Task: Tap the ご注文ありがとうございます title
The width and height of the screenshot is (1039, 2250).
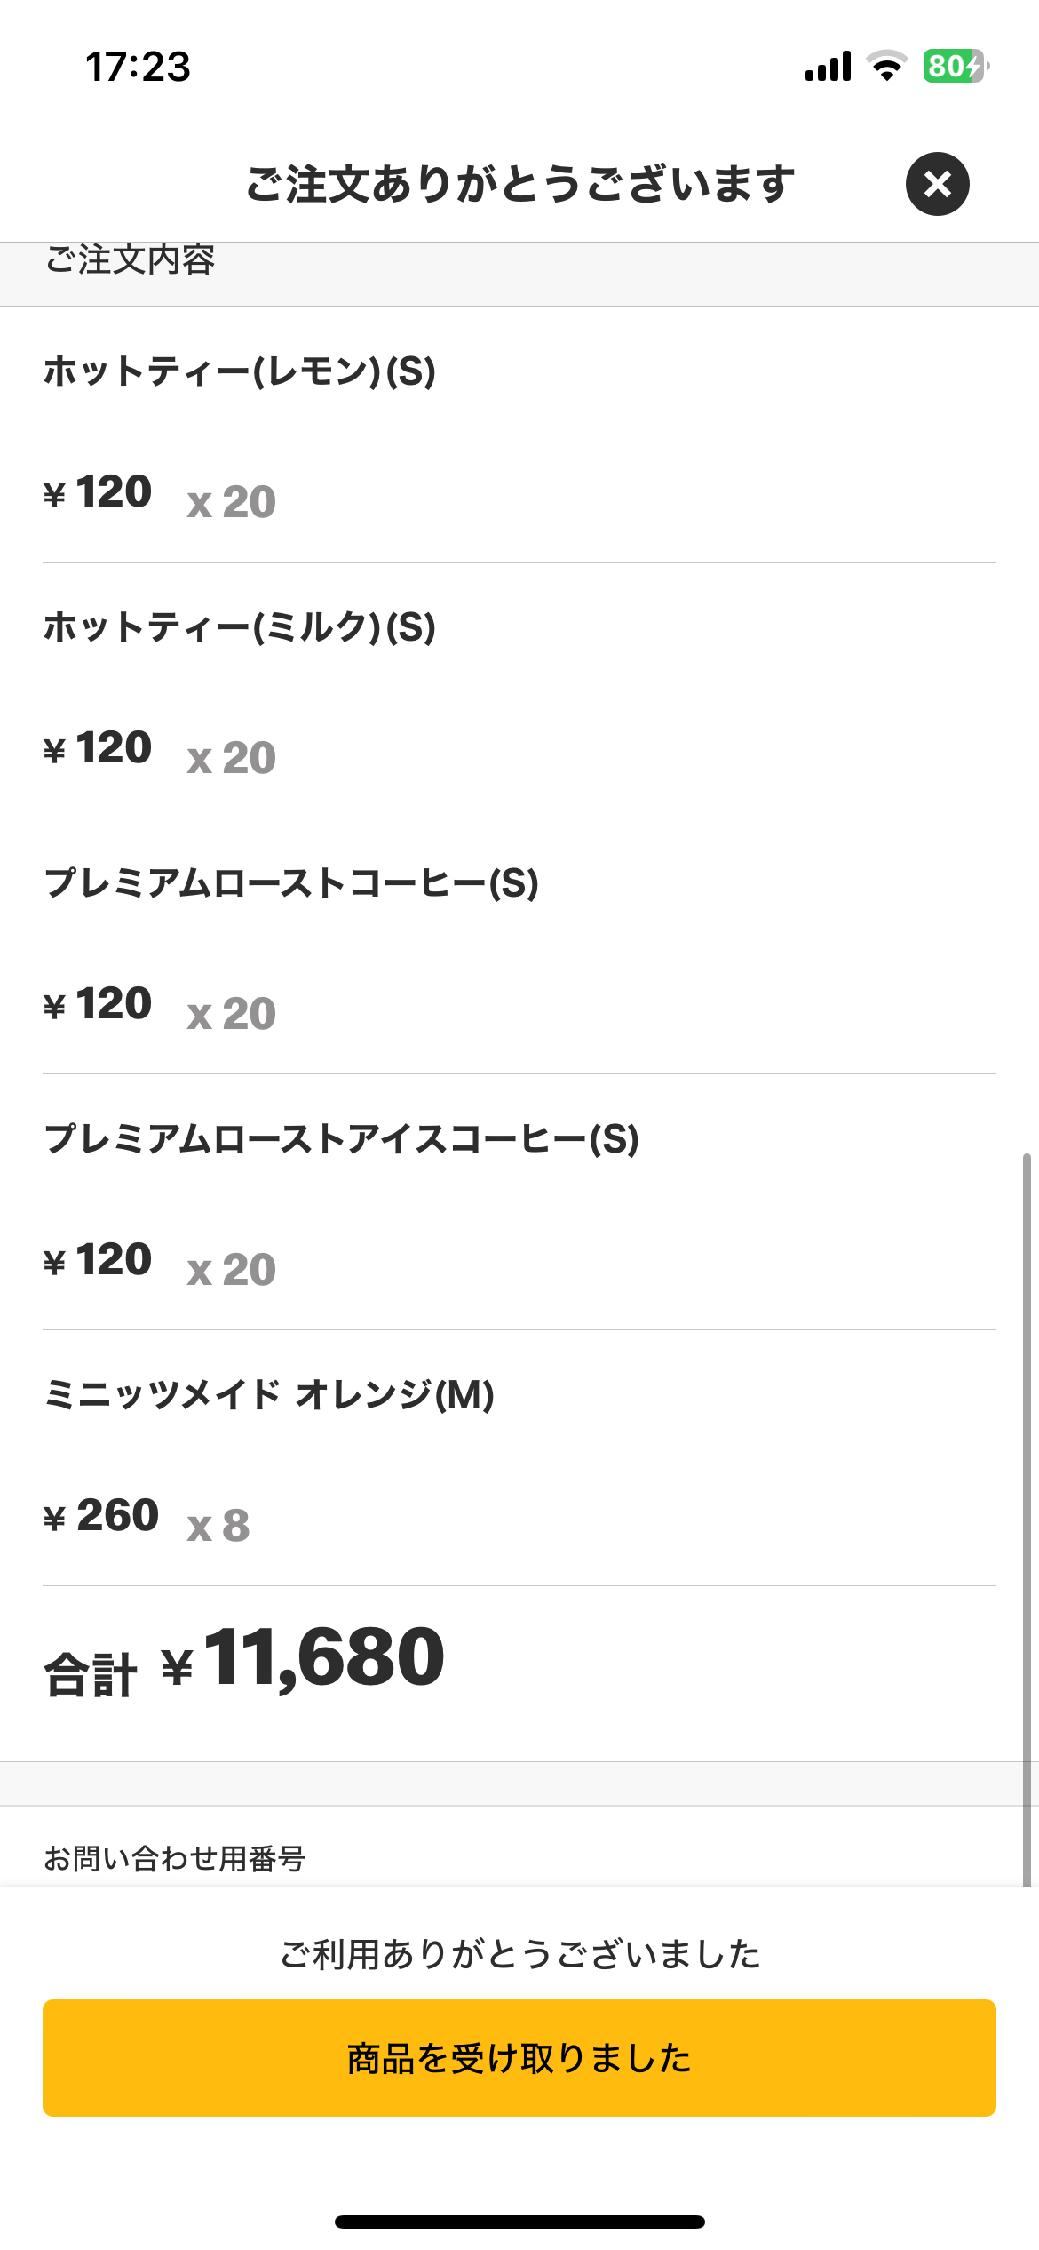Action: point(519,184)
